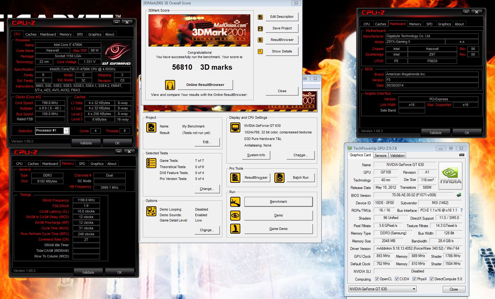Click the Game Demo player icon
This screenshot has width=495, height=299.
click(x=235, y=229)
